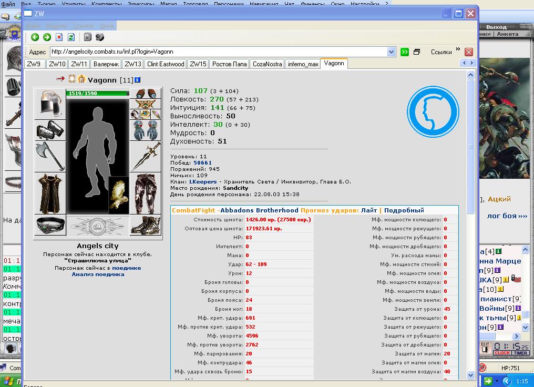Screen dimensions: 534x387
Task: Click the address URL field
Action: pos(218,52)
